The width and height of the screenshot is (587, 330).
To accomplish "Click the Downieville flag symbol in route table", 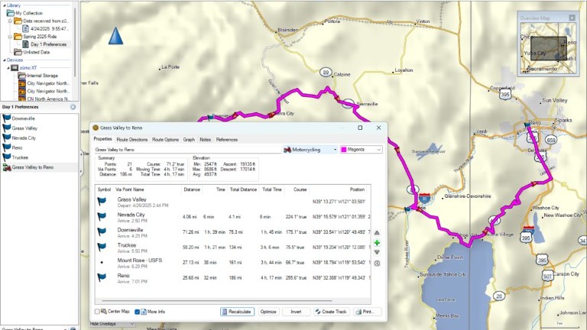I will coord(102,232).
